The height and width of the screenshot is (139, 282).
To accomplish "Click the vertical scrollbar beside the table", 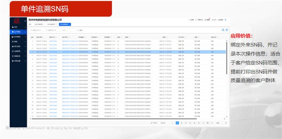I will [x=227, y=57].
